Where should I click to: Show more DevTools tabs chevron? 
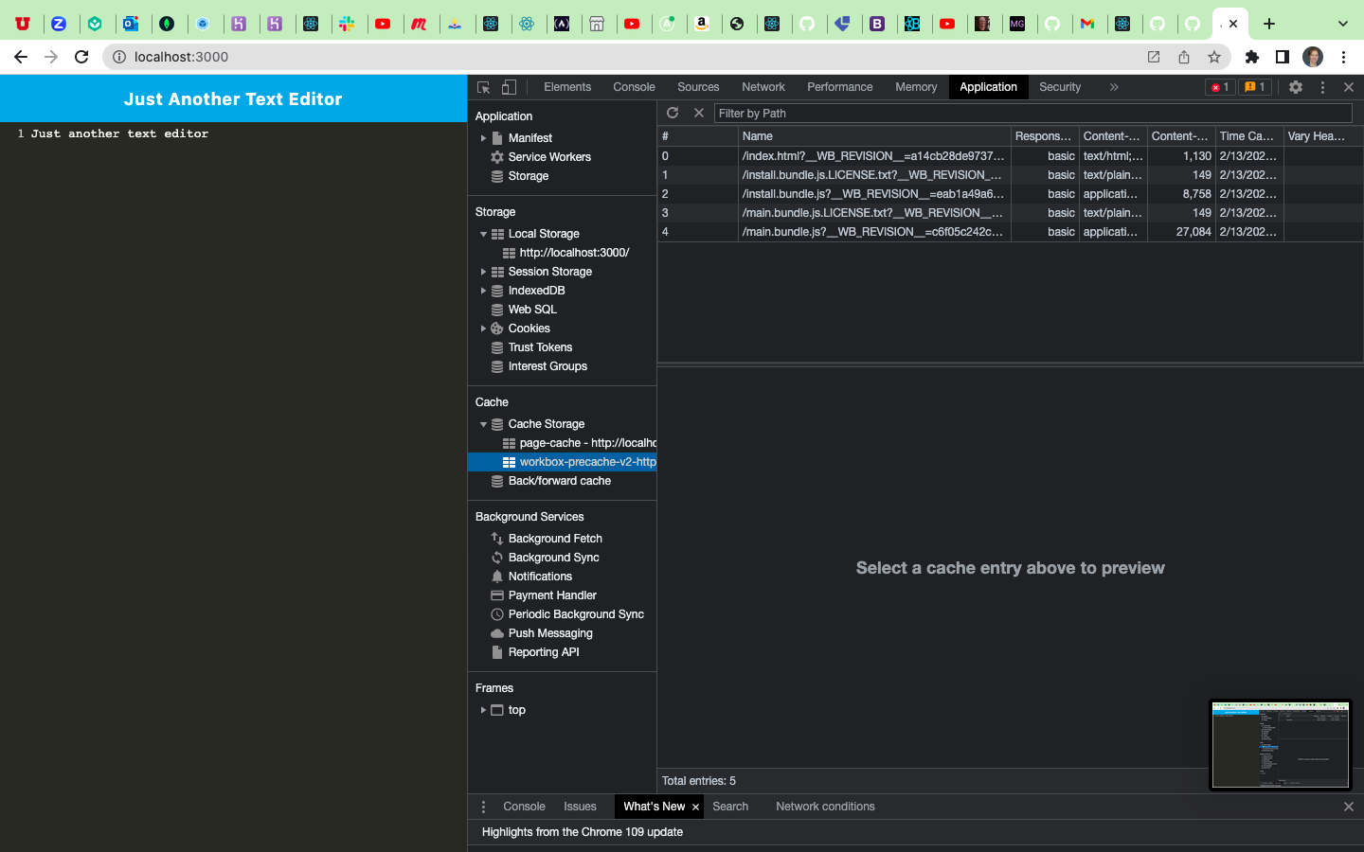point(1114,87)
